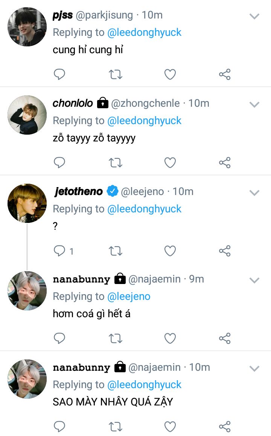Share the chonlolo tweet
271x436 pixels.
(x=225, y=163)
